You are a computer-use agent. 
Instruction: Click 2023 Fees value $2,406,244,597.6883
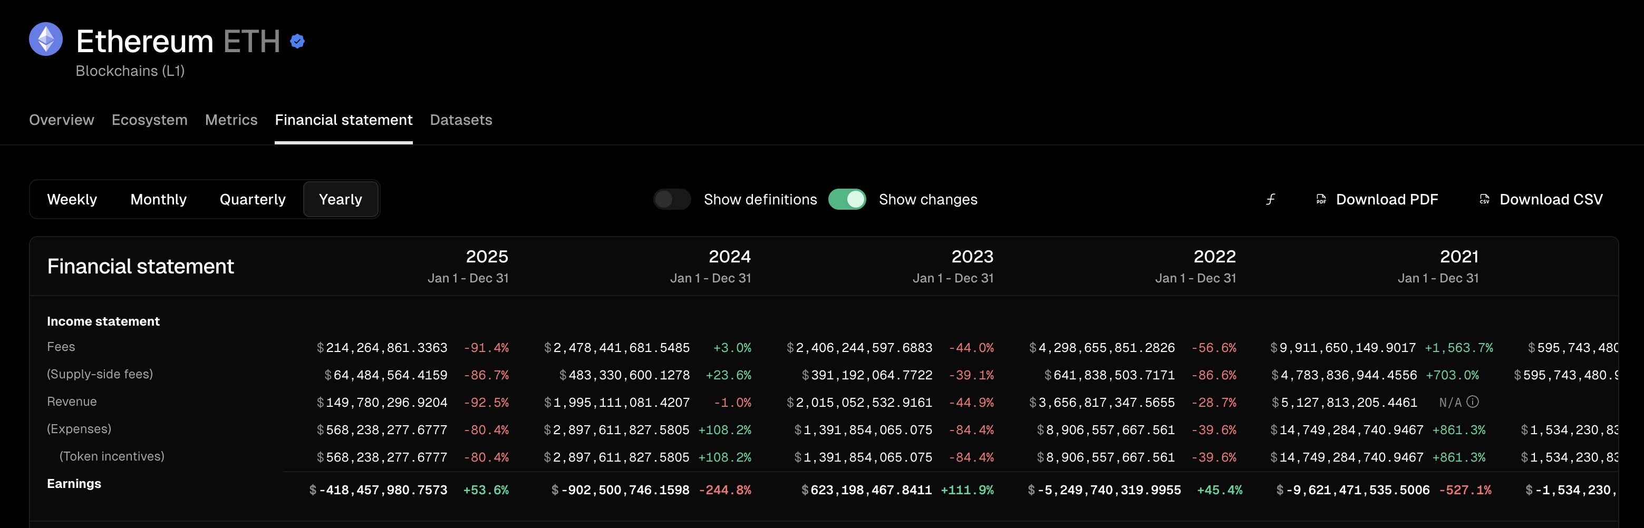pyautogui.click(x=859, y=348)
